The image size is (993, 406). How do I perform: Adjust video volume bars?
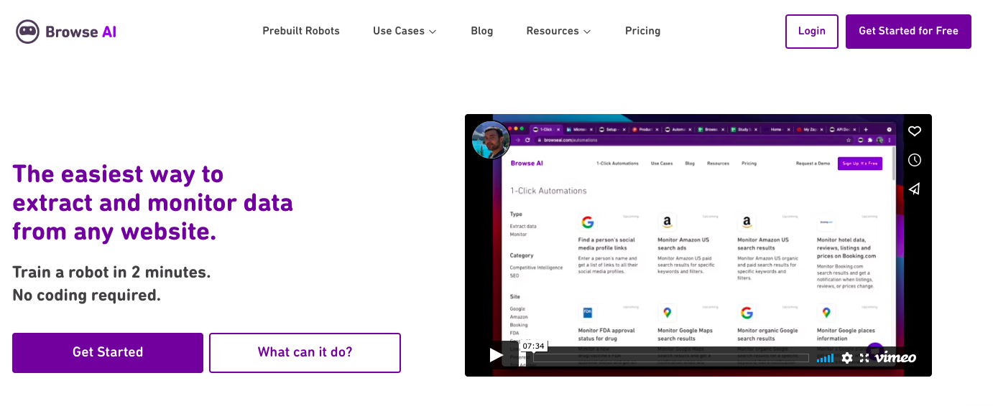click(825, 357)
